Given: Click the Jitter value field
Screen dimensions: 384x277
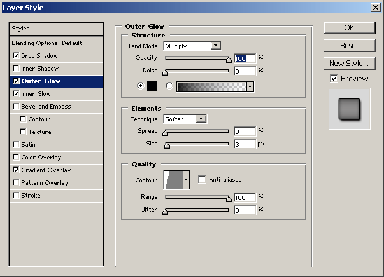Looking at the screenshot, I should pos(245,210).
